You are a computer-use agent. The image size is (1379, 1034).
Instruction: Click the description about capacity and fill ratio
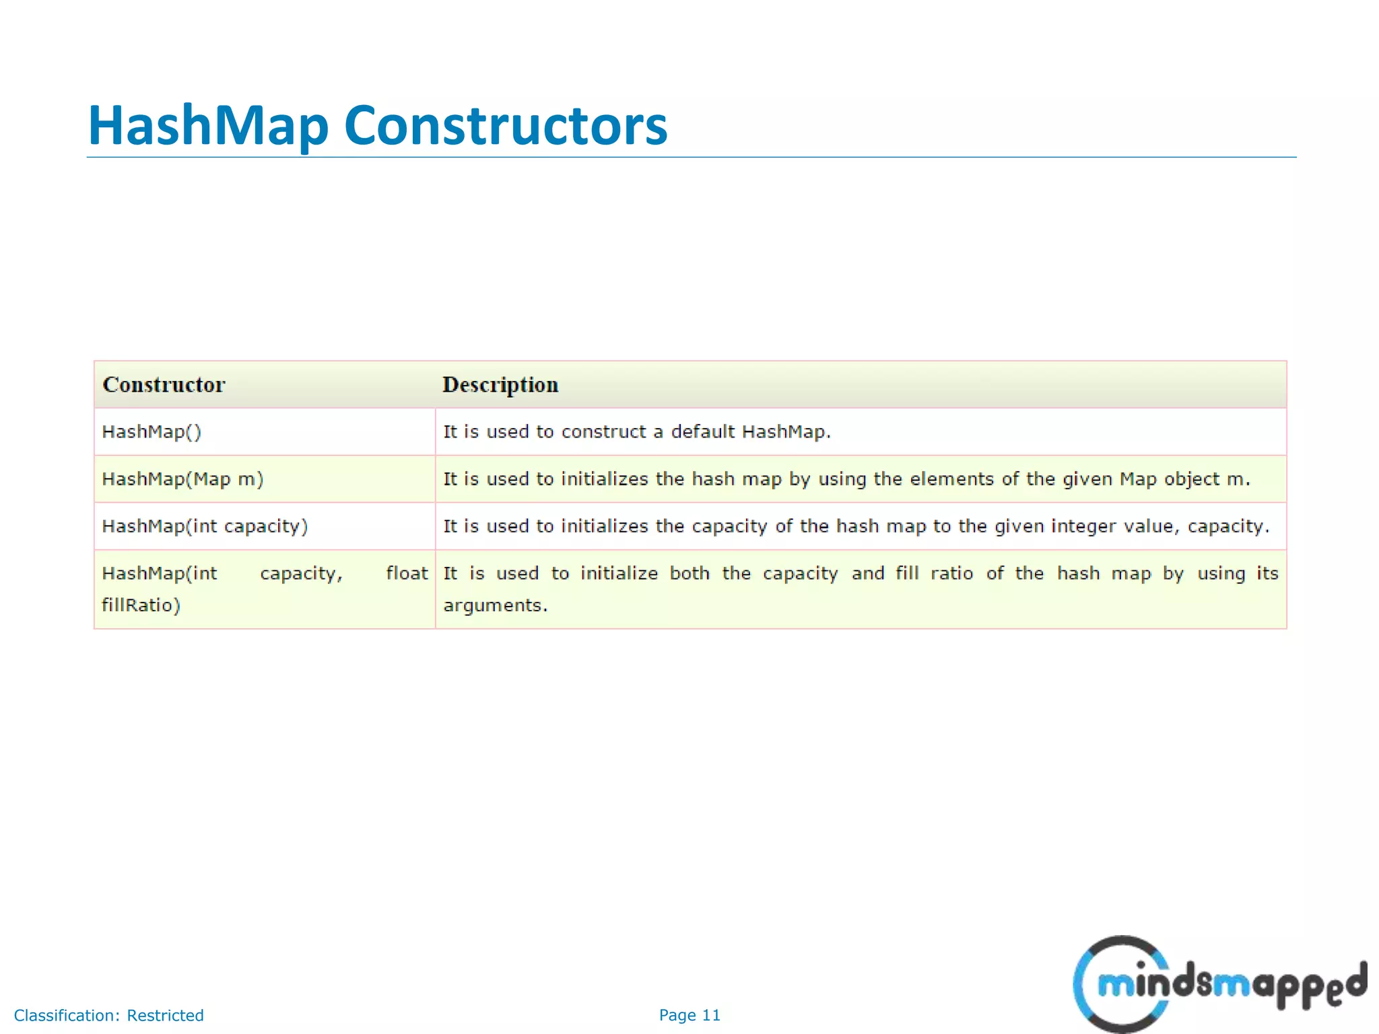tap(861, 589)
